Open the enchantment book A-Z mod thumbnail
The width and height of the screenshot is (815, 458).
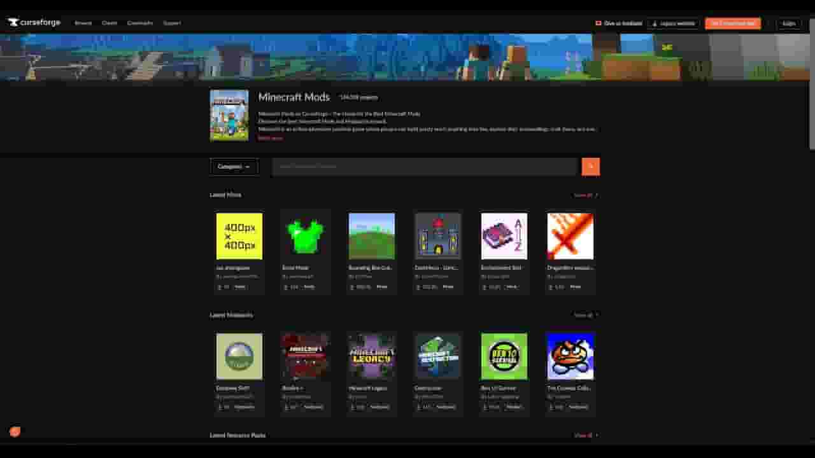pyautogui.click(x=504, y=236)
